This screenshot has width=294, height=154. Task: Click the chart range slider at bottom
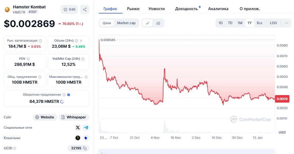pos(186,151)
